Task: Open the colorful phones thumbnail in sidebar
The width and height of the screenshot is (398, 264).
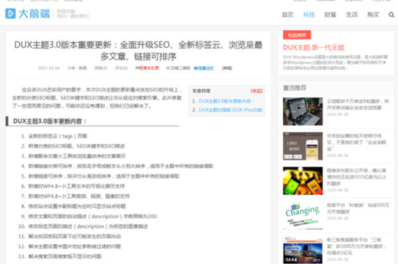Action: pyautogui.click(x=303, y=181)
